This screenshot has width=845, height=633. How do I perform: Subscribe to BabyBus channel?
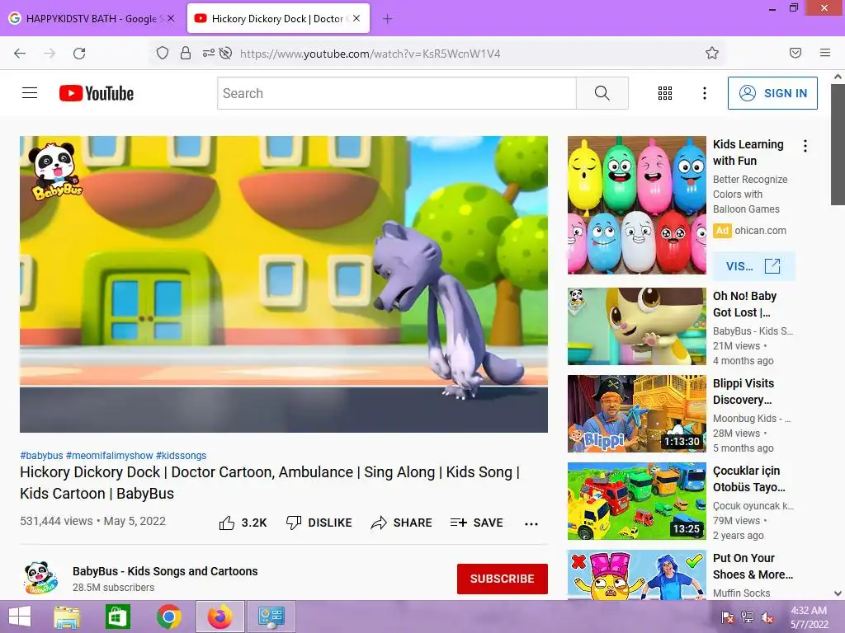[x=503, y=579]
